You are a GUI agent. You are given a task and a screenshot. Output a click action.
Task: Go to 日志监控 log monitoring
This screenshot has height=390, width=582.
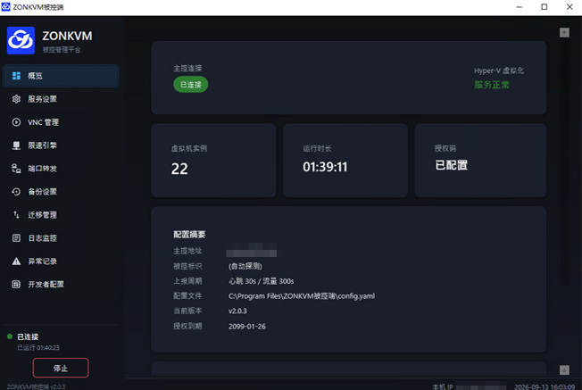point(61,238)
